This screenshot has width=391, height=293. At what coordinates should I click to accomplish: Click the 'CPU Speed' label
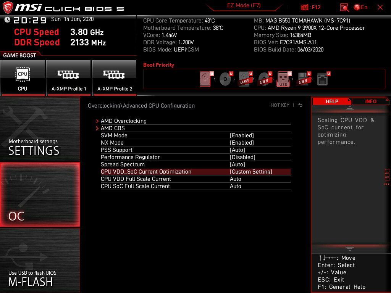(x=36, y=32)
